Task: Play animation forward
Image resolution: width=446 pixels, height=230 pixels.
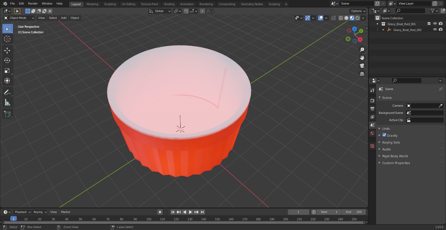Action: coord(191,212)
